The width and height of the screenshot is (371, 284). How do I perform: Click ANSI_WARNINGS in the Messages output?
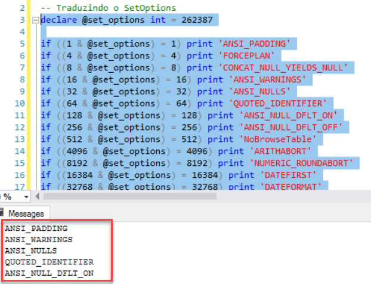pos(38,240)
